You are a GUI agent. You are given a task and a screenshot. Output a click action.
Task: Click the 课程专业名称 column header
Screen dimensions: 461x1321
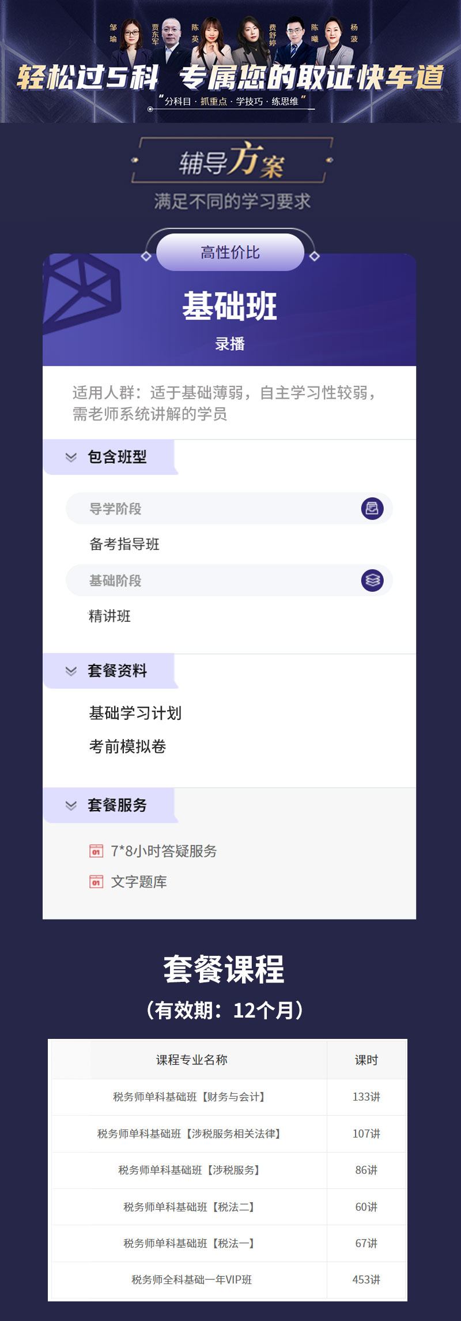191,1060
